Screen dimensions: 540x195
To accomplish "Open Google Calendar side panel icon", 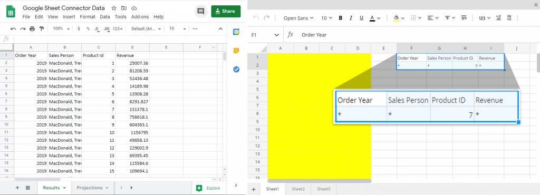I will tap(236, 32).
